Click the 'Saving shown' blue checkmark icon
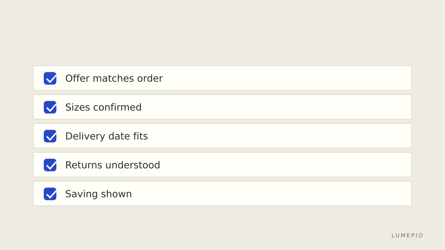This screenshot has width=445, height=250. click(x=50, y=194)
